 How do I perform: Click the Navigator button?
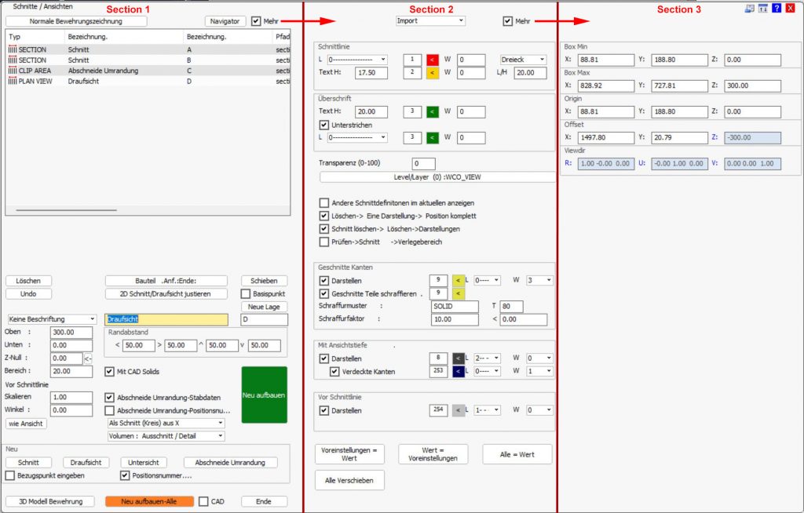[x=225, y=21]
